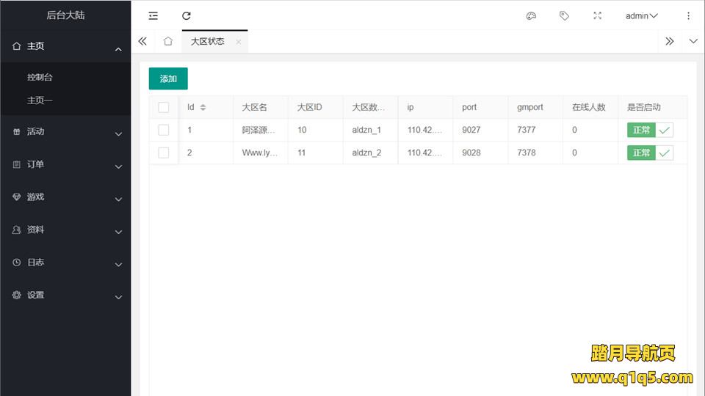The width and height of the screenshot is (705, 396).
Task: Expand the 订单 sidebar menu
Action: pos(65,165)
